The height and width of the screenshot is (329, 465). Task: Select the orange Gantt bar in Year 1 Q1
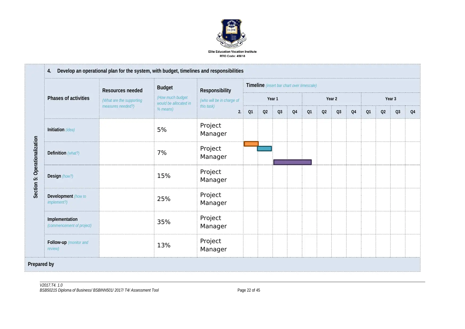click(251, 144)
